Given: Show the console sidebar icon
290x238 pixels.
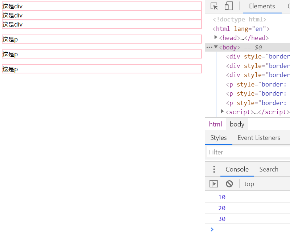Looking at the screenshot, I should (x=214, y=184).
